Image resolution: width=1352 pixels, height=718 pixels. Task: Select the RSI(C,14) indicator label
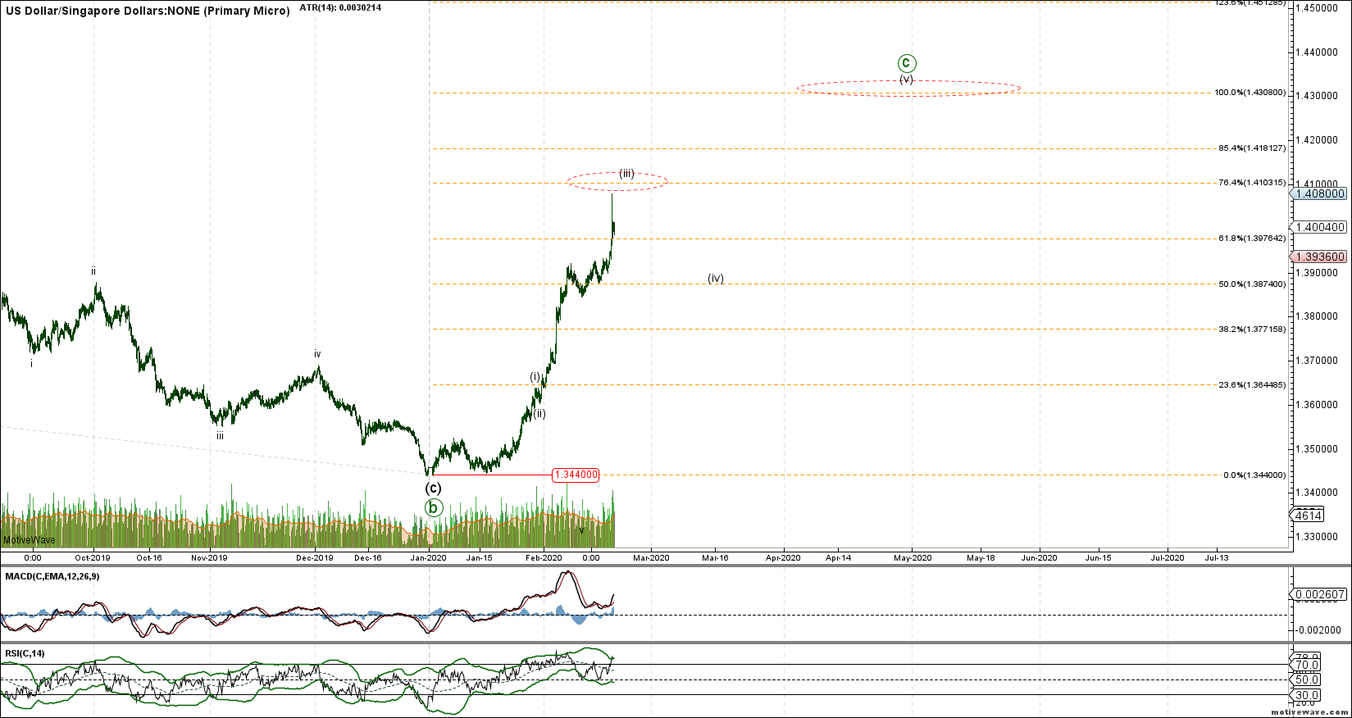point(25,653)
